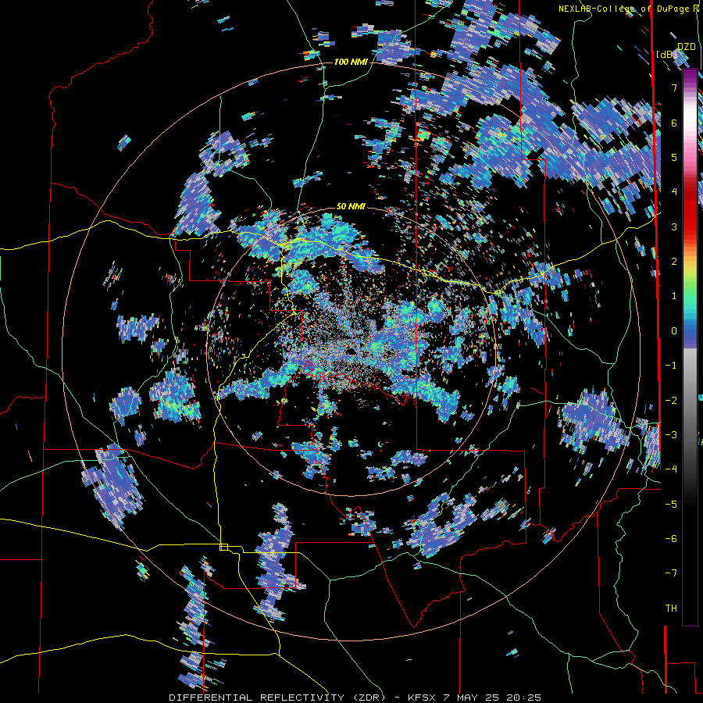The height and width of the screenshot is (703, 703).
Task: Click the -6 value on color scale
Action: pos(671,538)
